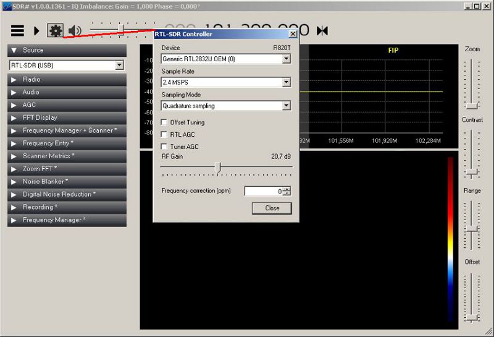Click the SDR# app icon in title bar
This screenshot has width=494, height=337.
coord(7,6)
